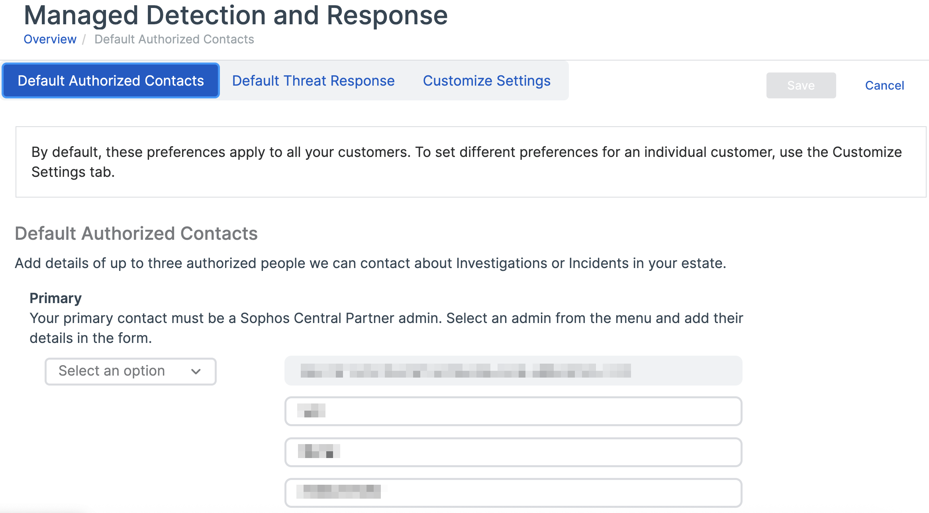Click the 'Add details of up to three' description
Viewport: 929px width, 513px height.
[x=370, y=263]
